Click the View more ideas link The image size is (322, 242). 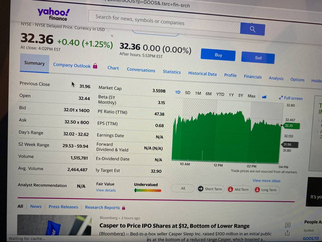(x=266, y=181)
